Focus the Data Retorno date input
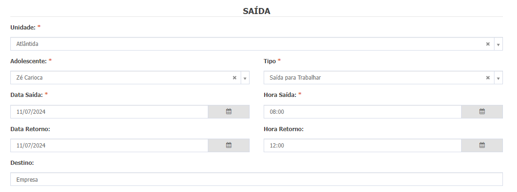The height and width of the screenshot is (192, 517). pos(109,145)
